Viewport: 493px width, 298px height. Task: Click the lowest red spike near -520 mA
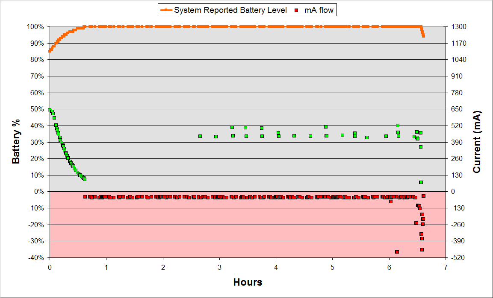coord(396,252)
